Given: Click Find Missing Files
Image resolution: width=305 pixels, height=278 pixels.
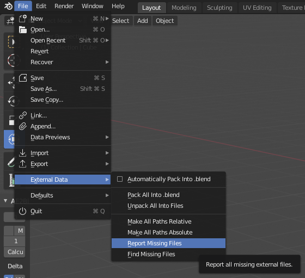Looking at the screenshot, I should 168,254.
